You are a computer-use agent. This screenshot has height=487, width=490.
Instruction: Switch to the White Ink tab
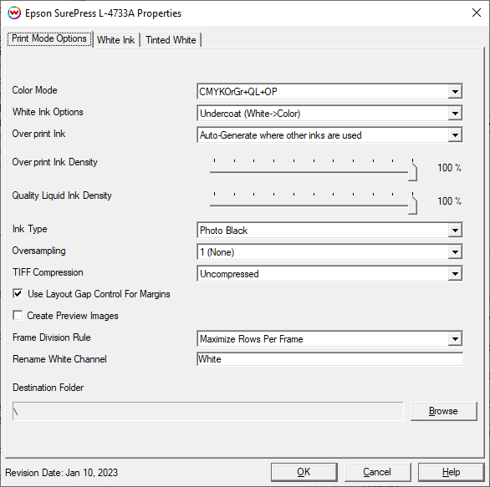(x=116, y=40)
